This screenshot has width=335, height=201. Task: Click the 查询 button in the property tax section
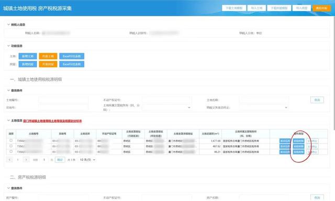(317, 197)
